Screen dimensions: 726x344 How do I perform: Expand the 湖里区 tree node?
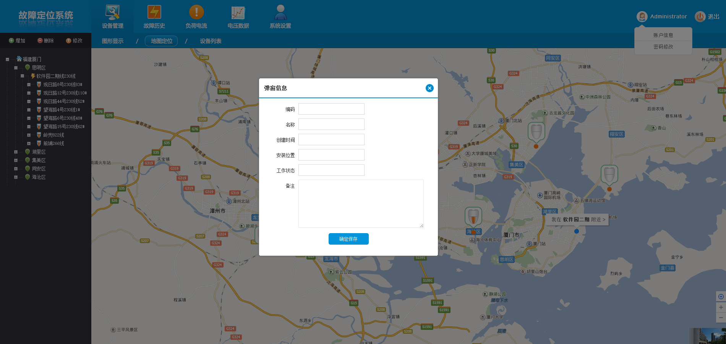coord(16,152)
